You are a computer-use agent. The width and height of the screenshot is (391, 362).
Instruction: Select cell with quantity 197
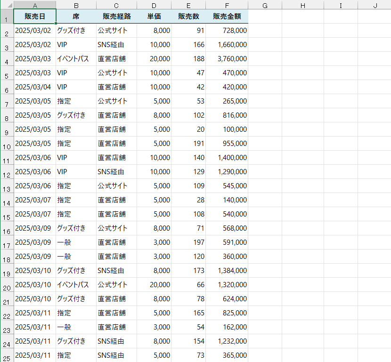click(188, 242)
